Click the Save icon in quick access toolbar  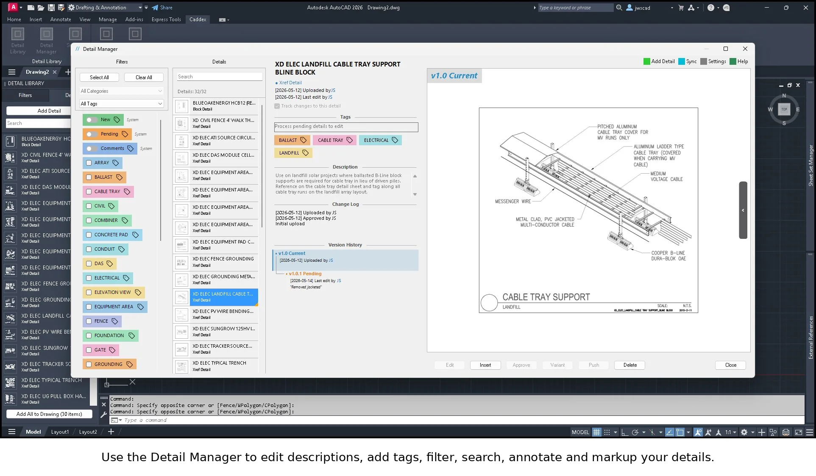(51, 8)
